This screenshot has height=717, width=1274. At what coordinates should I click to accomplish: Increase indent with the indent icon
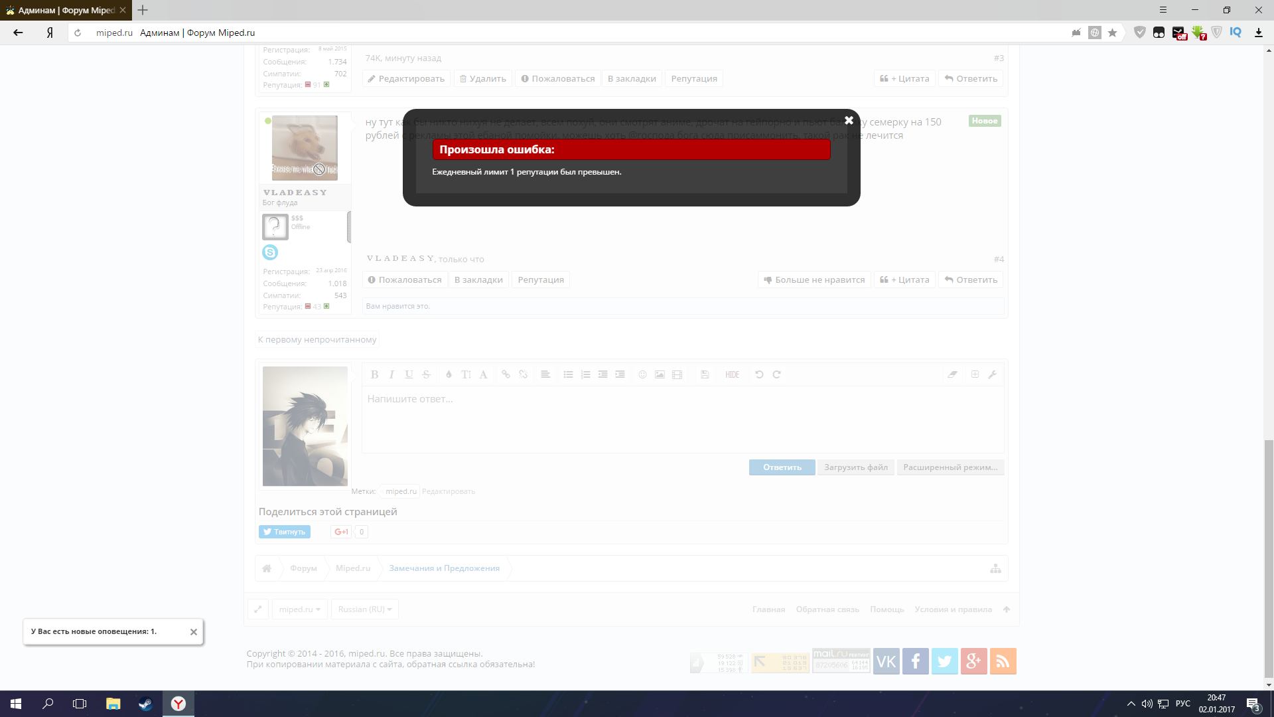pyautogui.click(x=620, y=374)
